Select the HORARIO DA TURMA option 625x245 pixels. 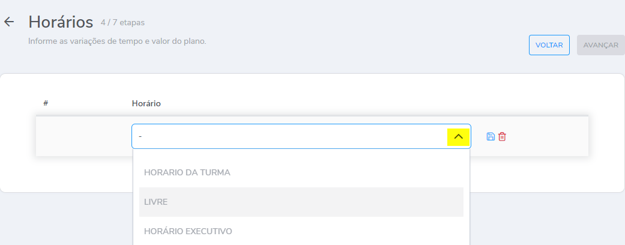187,172
